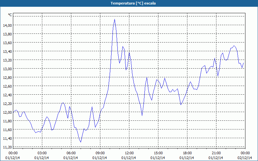Click the curve's highest peak above 14,00
This screenshot has width=258, height=161.
click(x=115, y=19)
